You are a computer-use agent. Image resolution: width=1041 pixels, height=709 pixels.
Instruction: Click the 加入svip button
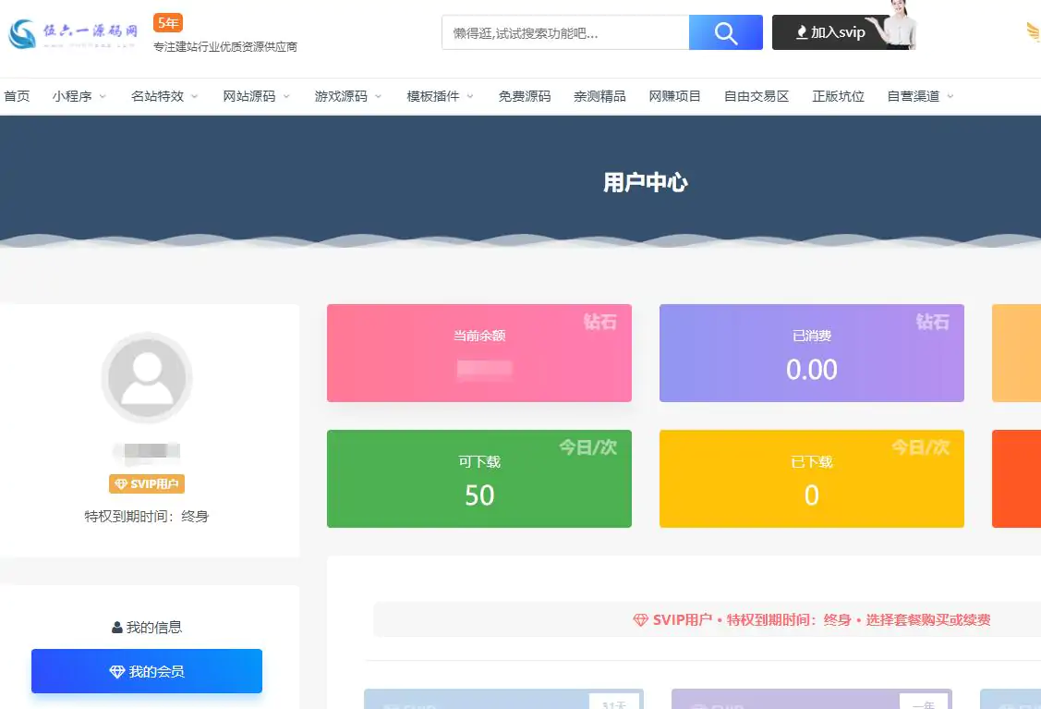point(830,32)
